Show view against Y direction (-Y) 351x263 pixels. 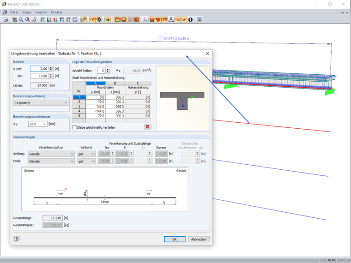[62, 20]
